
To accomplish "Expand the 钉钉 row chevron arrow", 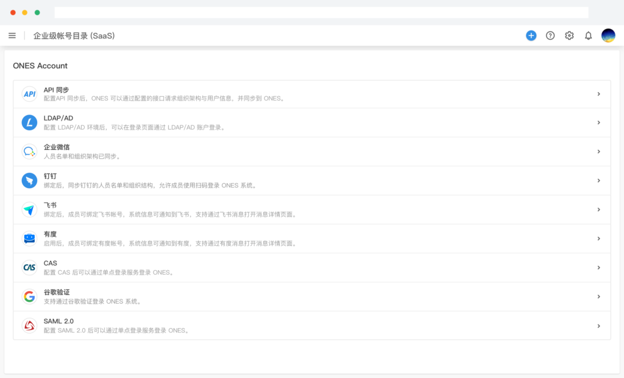I will tap(598, 181).
